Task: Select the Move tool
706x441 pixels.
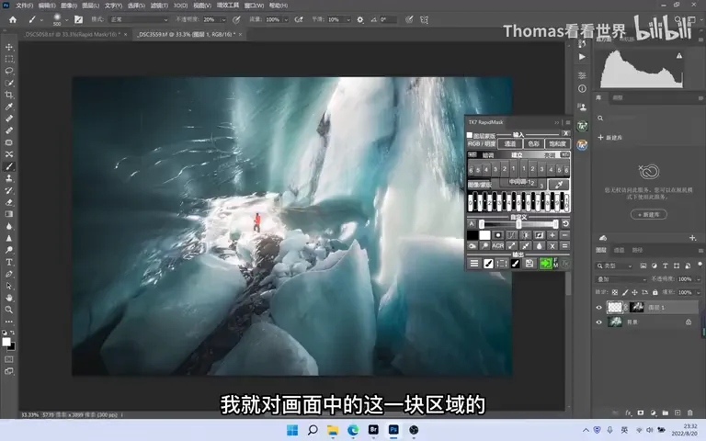Action: (x=9, y=47)
